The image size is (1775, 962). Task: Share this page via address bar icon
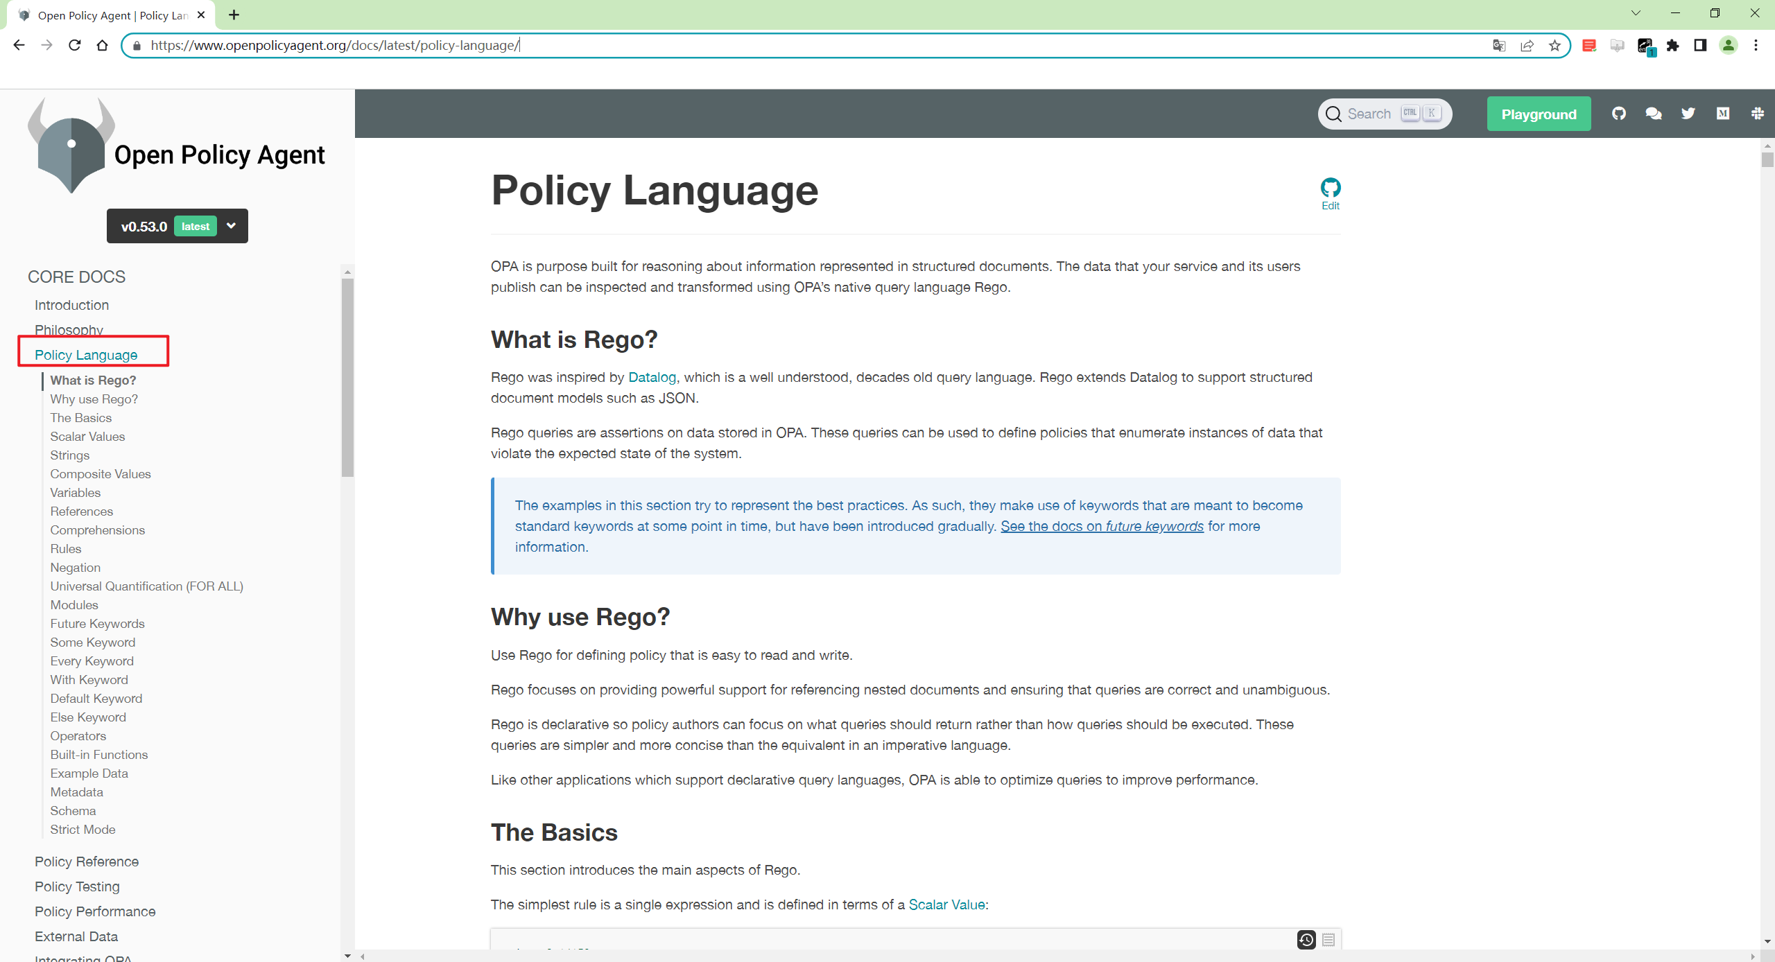[1527, 45]
